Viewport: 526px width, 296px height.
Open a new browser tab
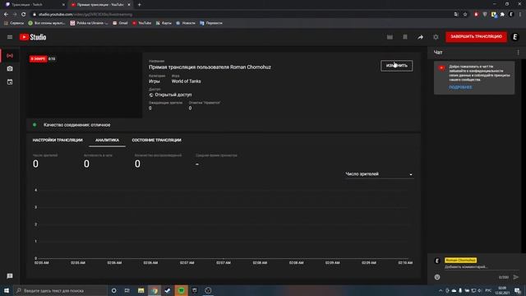(139, 5)
